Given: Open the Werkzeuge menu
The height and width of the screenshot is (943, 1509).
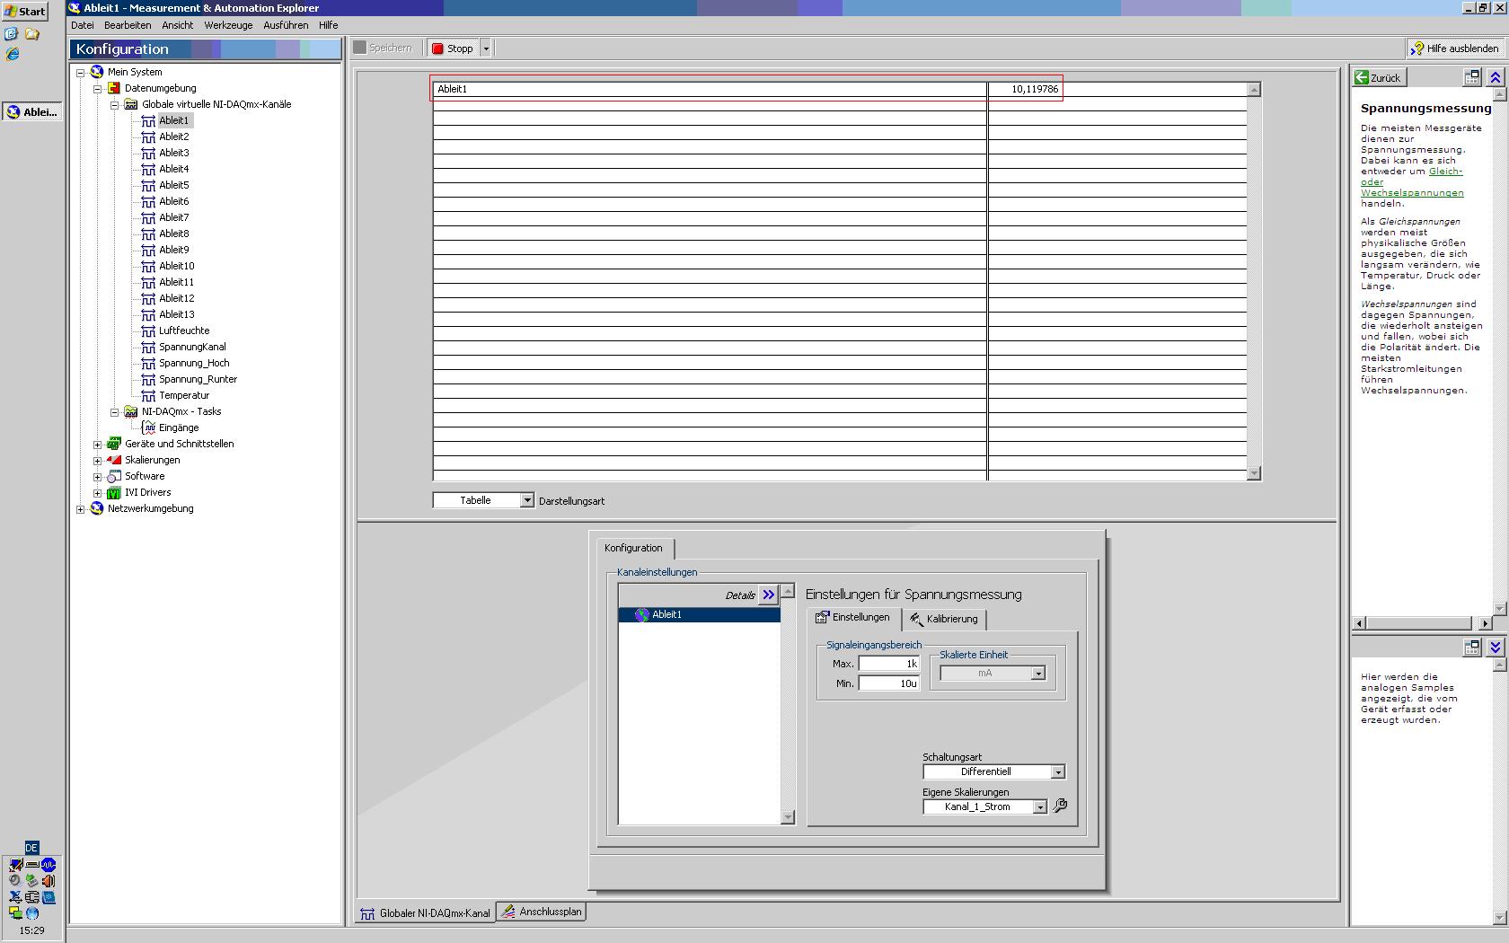Looking at the screenshot, I should click(228, 25).
